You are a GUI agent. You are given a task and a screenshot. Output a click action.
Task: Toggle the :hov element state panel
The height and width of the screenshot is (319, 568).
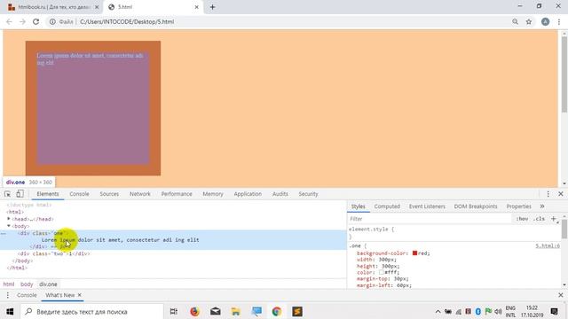tap(522, 219)
